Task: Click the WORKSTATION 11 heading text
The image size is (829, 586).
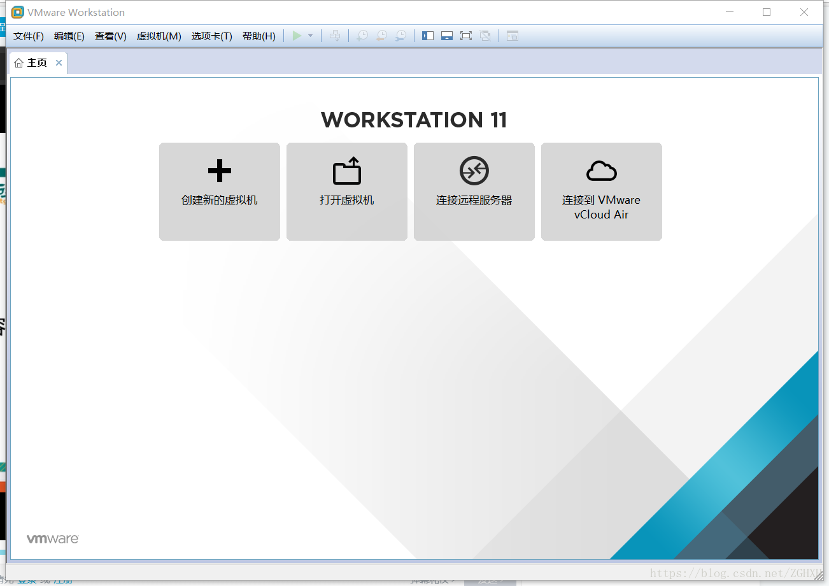Action: click(414, 120)
